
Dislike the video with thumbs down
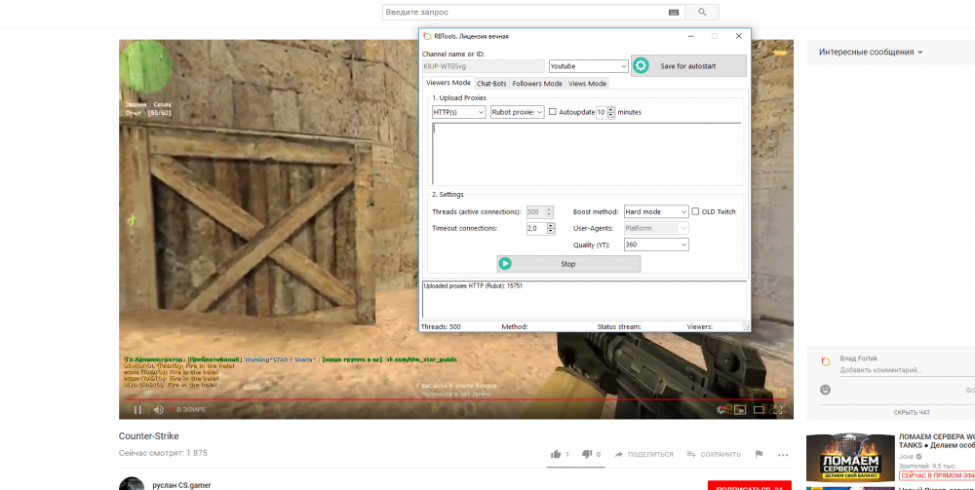pos(587,454)
